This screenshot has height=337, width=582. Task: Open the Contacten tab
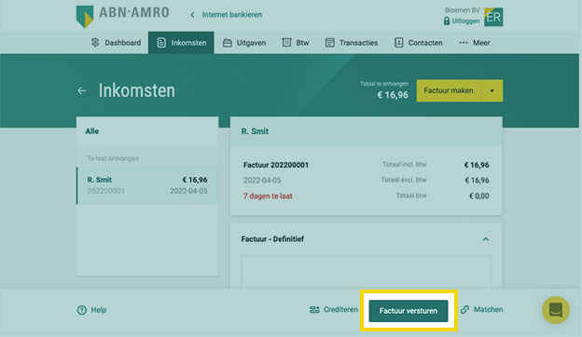pyautogui.click(x=418, y=43)
